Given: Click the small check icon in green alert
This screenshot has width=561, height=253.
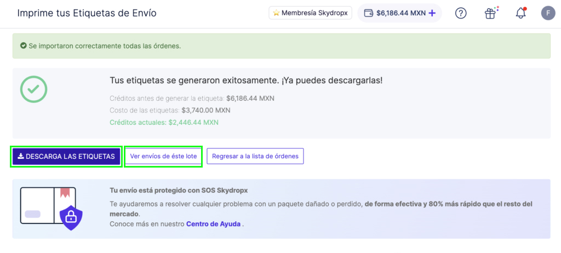Looking at the screenshot, I should pyautogui.click(x=24, y=46).
